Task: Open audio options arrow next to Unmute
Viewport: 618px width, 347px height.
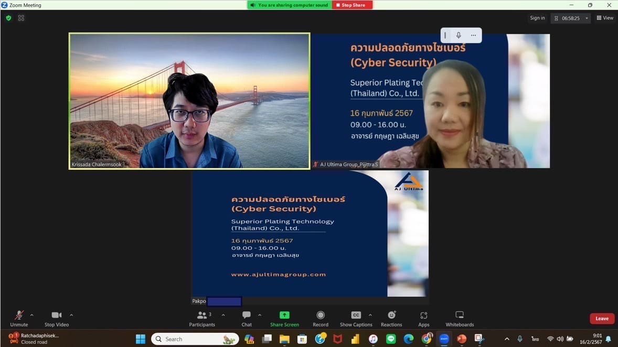Action: click(32, 315)
